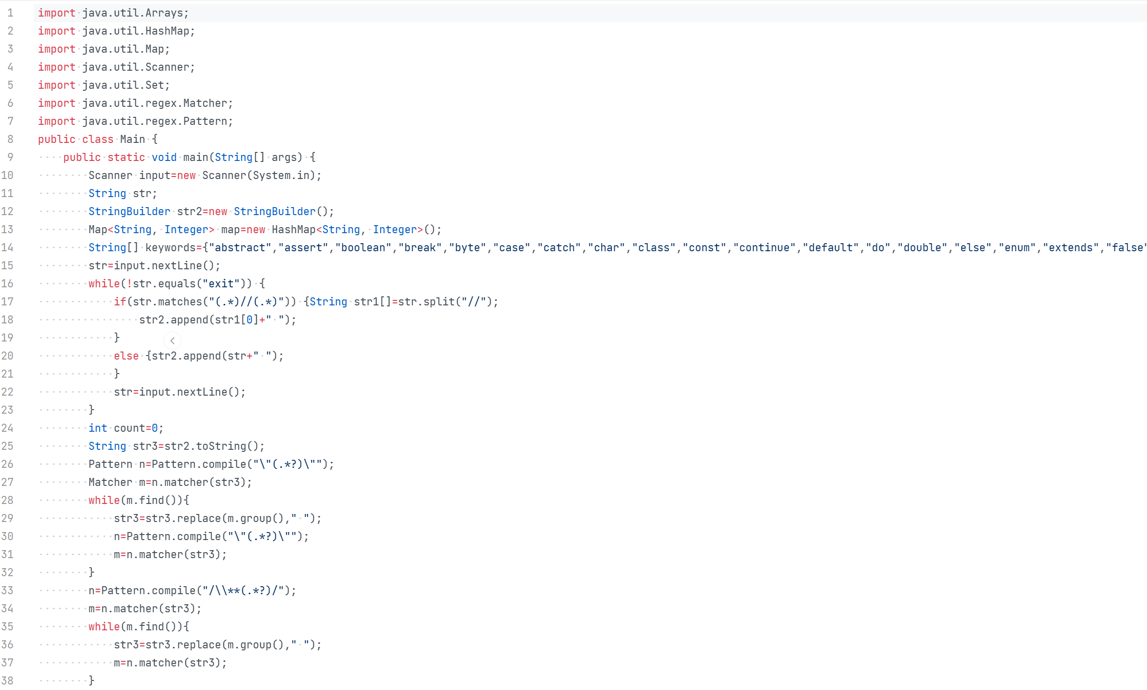The height and width of the screenshot is (690, 1147).
Task: Click the "exit" string literal
Action: (221, 284)
